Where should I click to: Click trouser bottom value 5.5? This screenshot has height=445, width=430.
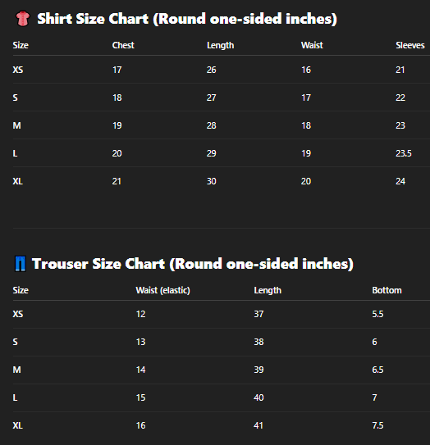[x=377, y=314]
